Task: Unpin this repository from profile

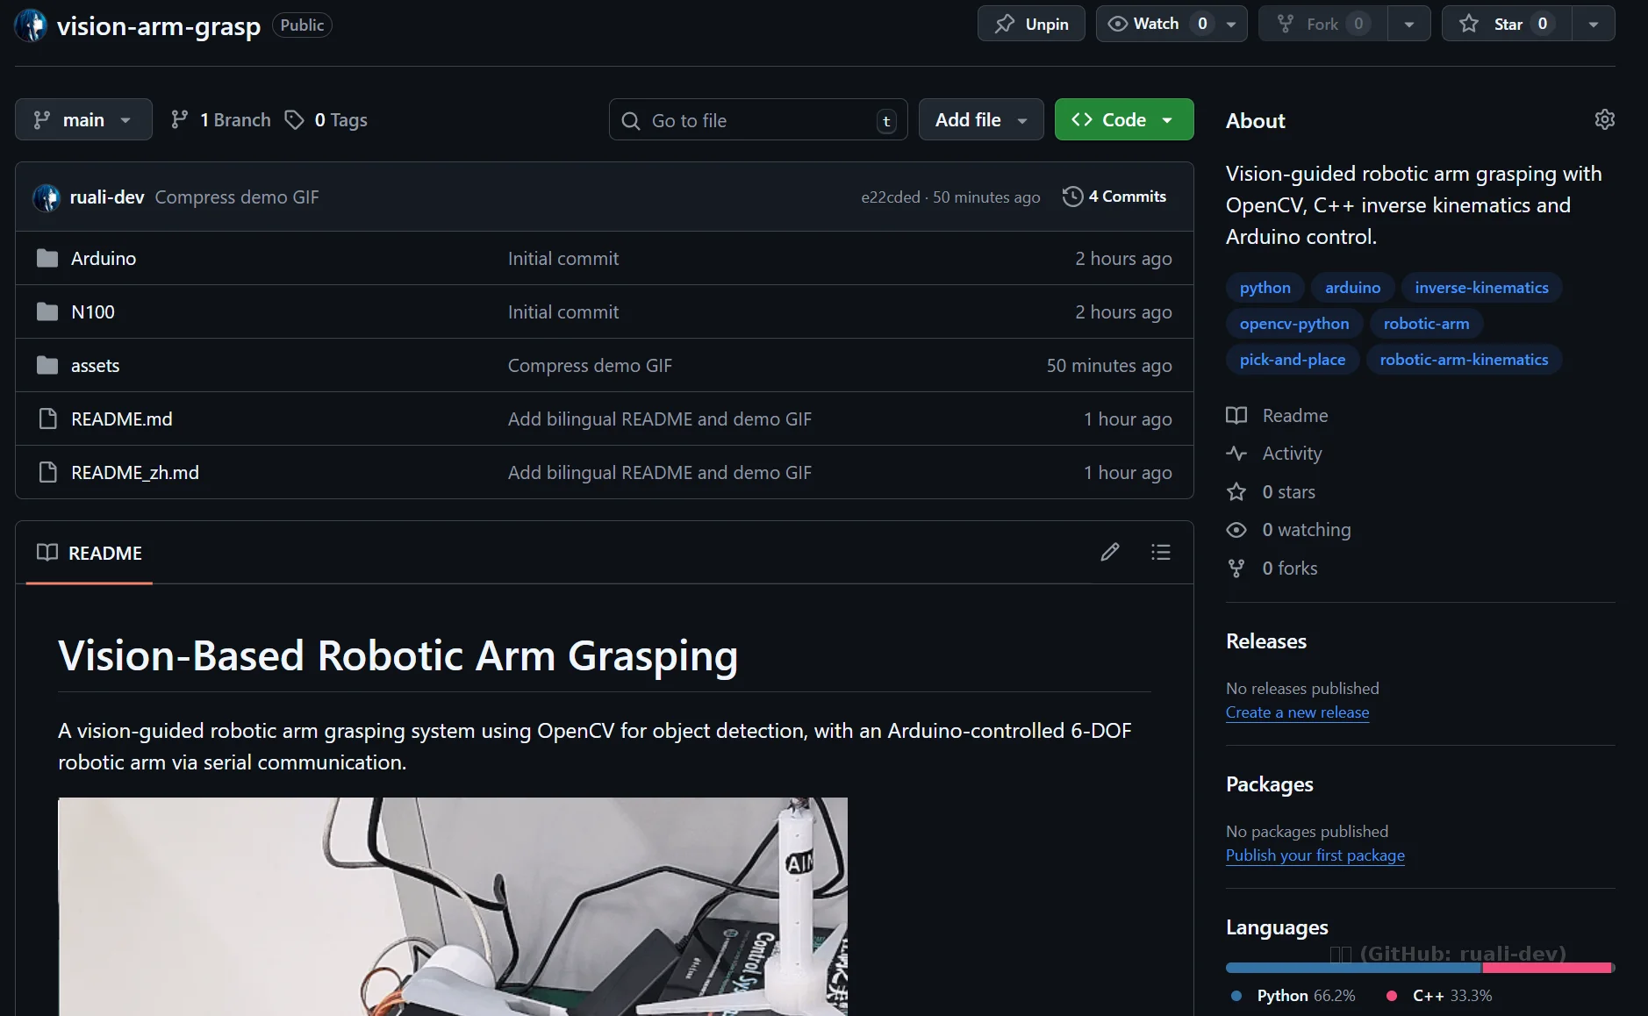Action: pos(1030,24)
